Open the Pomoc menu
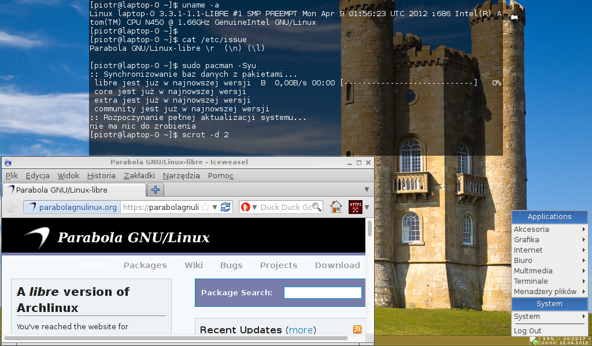 (221, 175)
